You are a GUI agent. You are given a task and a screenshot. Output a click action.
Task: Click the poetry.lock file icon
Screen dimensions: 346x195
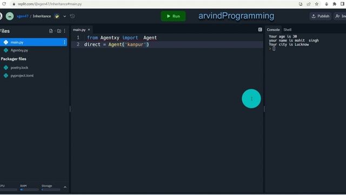(6, 67)
